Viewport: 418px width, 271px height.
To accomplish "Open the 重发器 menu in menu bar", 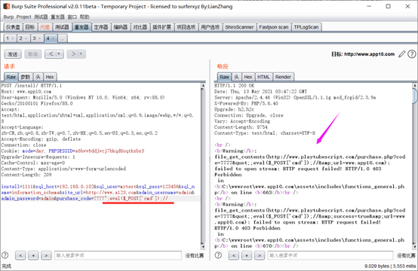I will 57,17.
